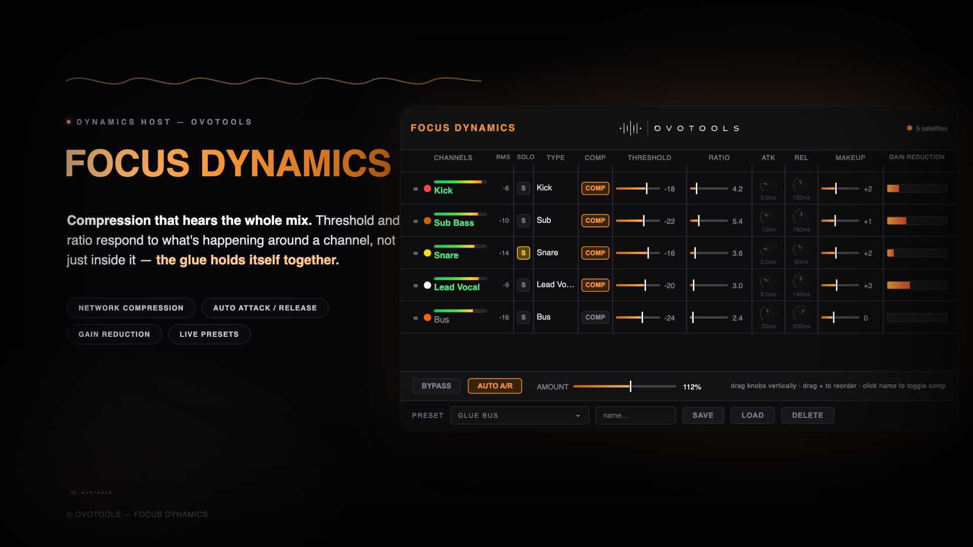973x547 pixels.
Task: Click the MAKEUP column header
Action: [x=850, y=158]
